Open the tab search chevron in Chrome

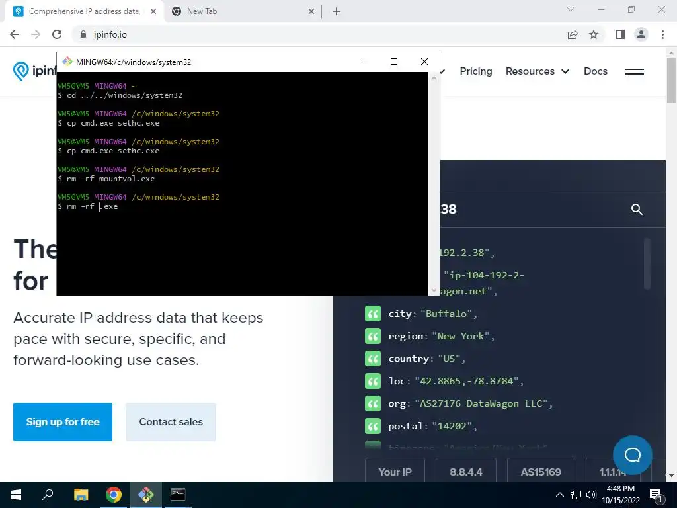click(x=571, y=9)
